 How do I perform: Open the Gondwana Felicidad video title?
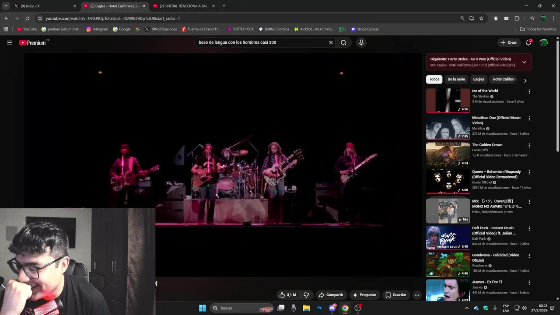[495, 258]
